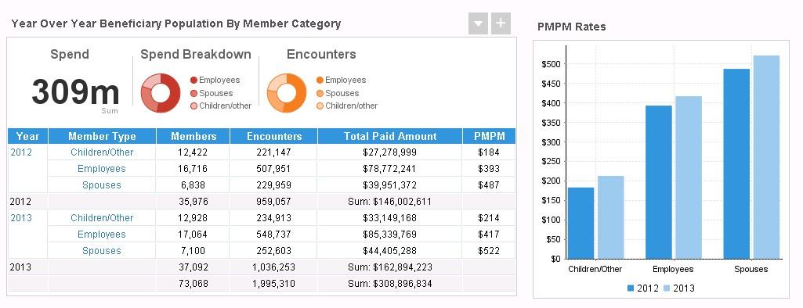Click the red Spend Breakdown donut chart
Screen dimensions: 803x308
click(161, 93)
